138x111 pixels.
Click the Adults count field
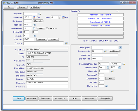point(26,32)
